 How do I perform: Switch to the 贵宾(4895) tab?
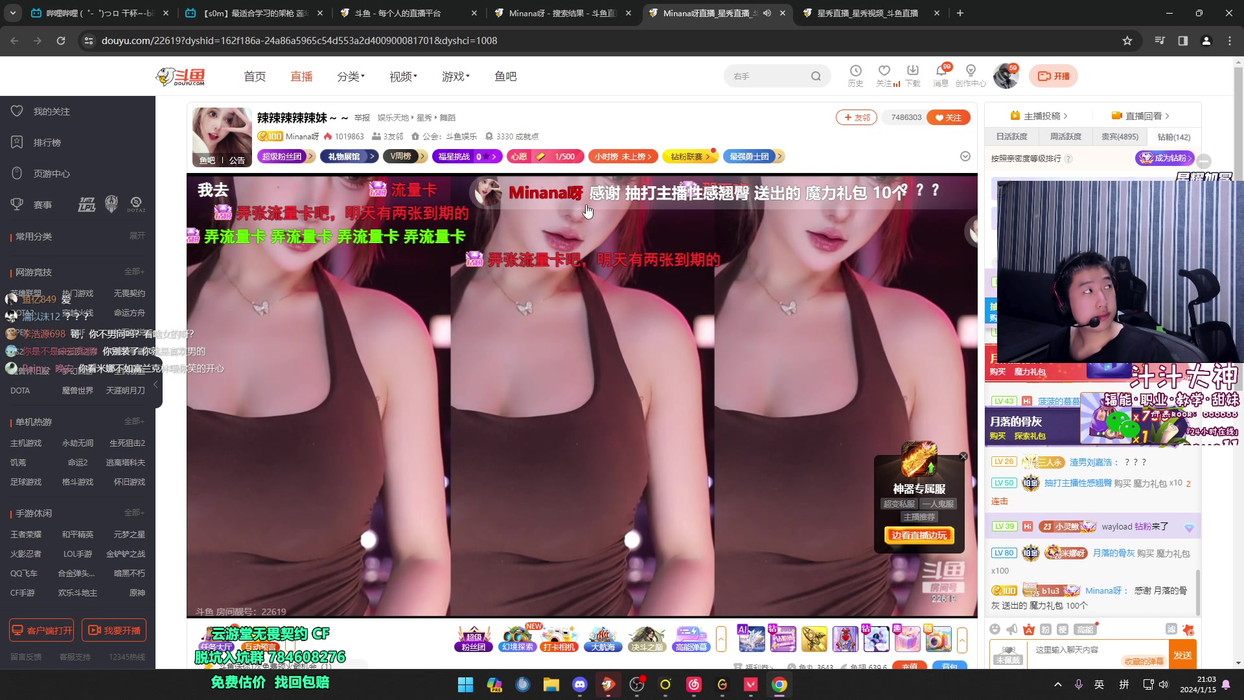(1120, 137)
